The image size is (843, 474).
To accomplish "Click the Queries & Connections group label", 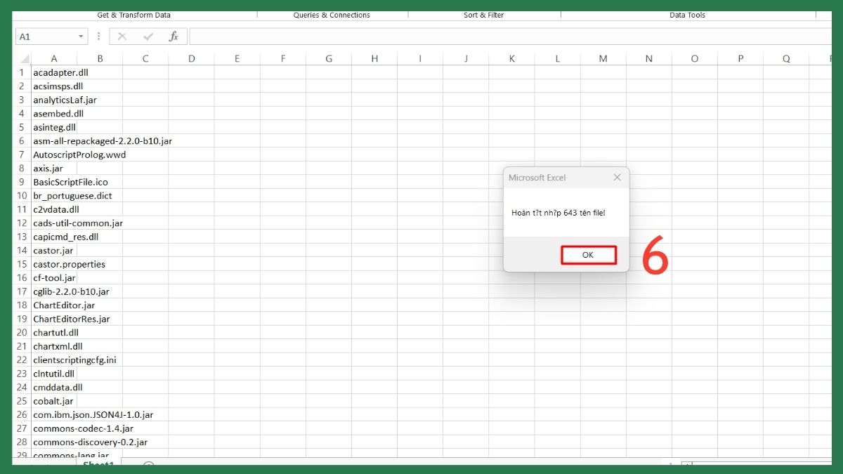I will [331, 15].
